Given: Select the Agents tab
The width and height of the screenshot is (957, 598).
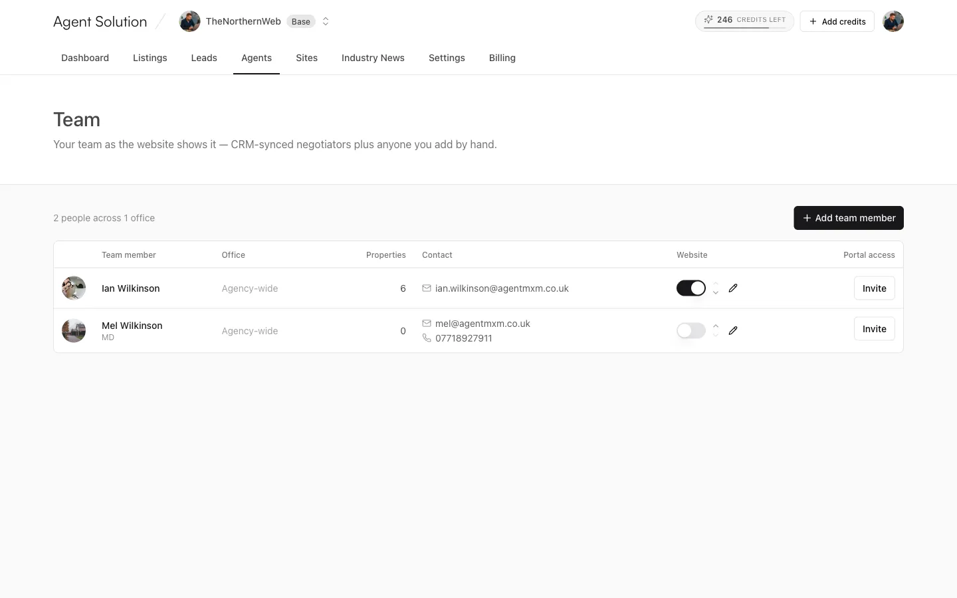Looking at the screenshot, I should coord(257,58).
